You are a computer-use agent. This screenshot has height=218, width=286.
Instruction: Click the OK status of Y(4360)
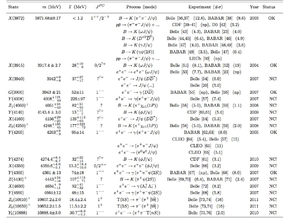(x=273, y=173)
